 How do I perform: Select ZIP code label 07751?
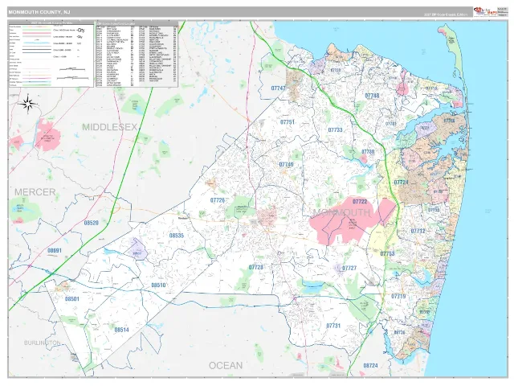[x=288, y=121]
